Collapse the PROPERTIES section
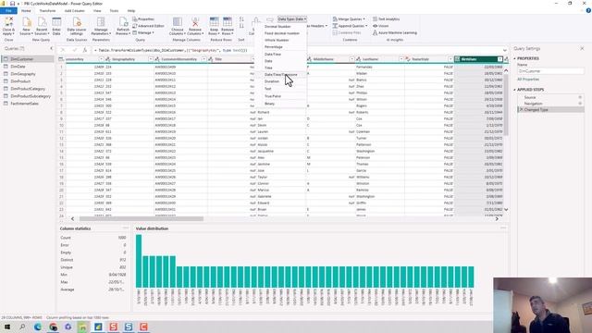 (514, 58)
